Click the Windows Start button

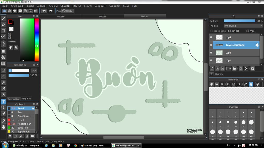click(x=5, y=145)
